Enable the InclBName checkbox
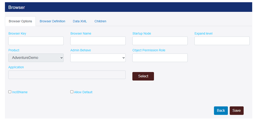 pyautogui.click(x=10, y=92)
